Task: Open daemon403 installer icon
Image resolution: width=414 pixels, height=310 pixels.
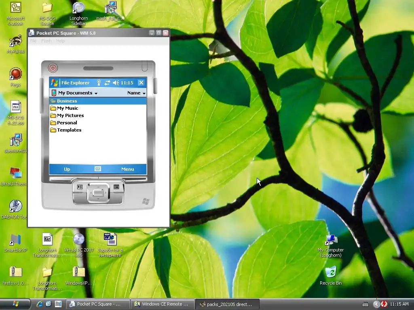Action: 15,143
